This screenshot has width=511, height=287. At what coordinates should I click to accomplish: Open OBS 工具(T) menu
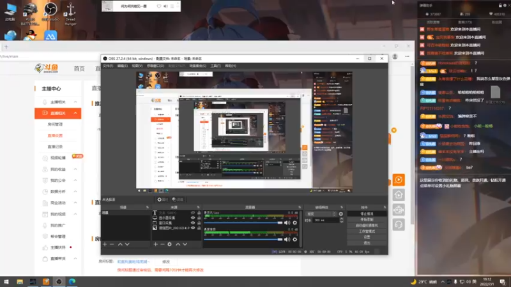point(215,66)
